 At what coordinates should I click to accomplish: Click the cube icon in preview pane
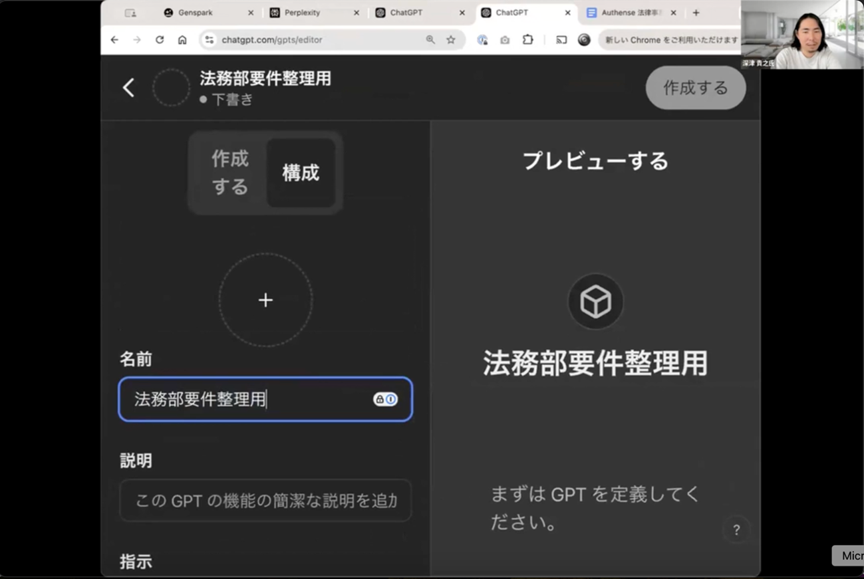[x=595, y=302]
